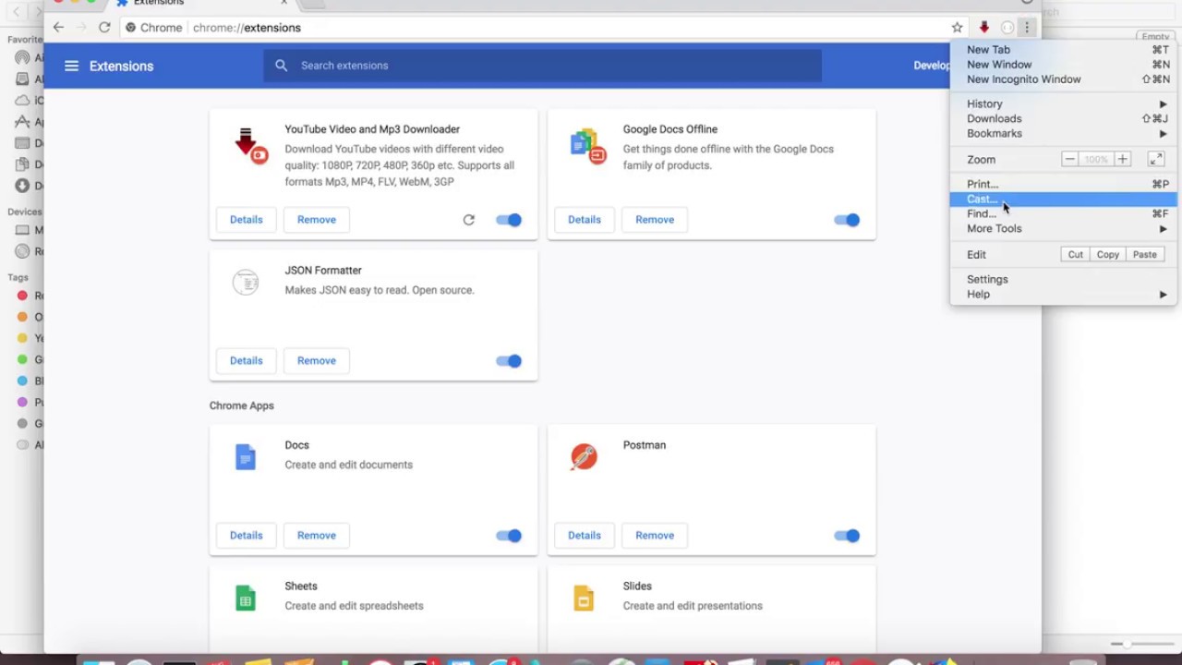Select Find... in the Chrome menu
The height and width of the screenshot is (665, 1182).
(1063, 214)
